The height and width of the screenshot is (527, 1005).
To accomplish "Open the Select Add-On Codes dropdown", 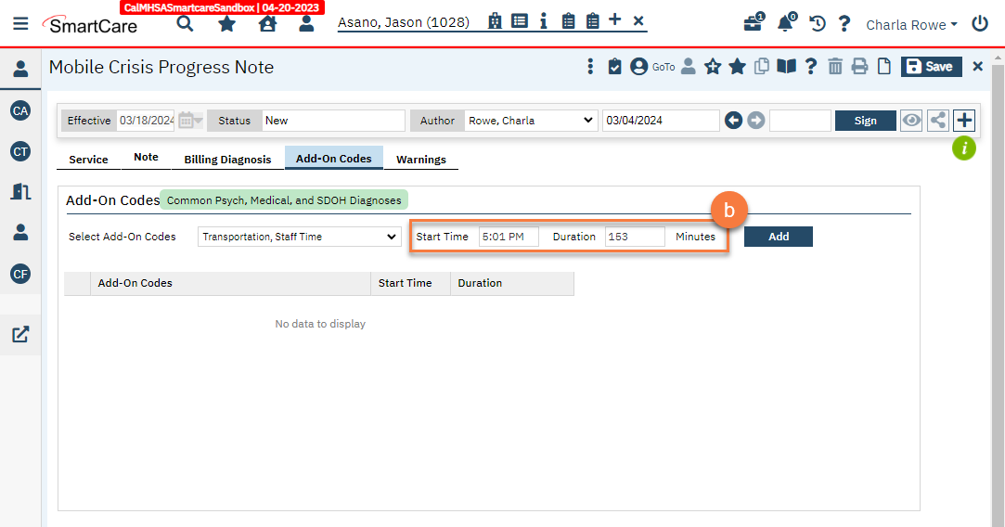I will click(x=300, y=237).
